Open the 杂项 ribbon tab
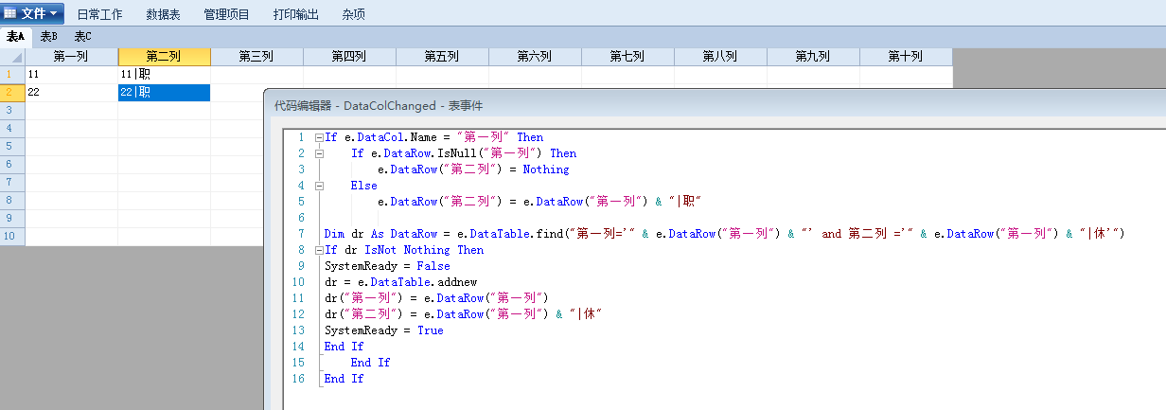 354,14
